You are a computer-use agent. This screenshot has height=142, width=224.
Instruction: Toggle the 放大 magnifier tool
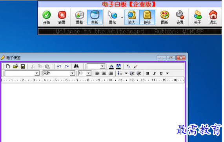132,17
